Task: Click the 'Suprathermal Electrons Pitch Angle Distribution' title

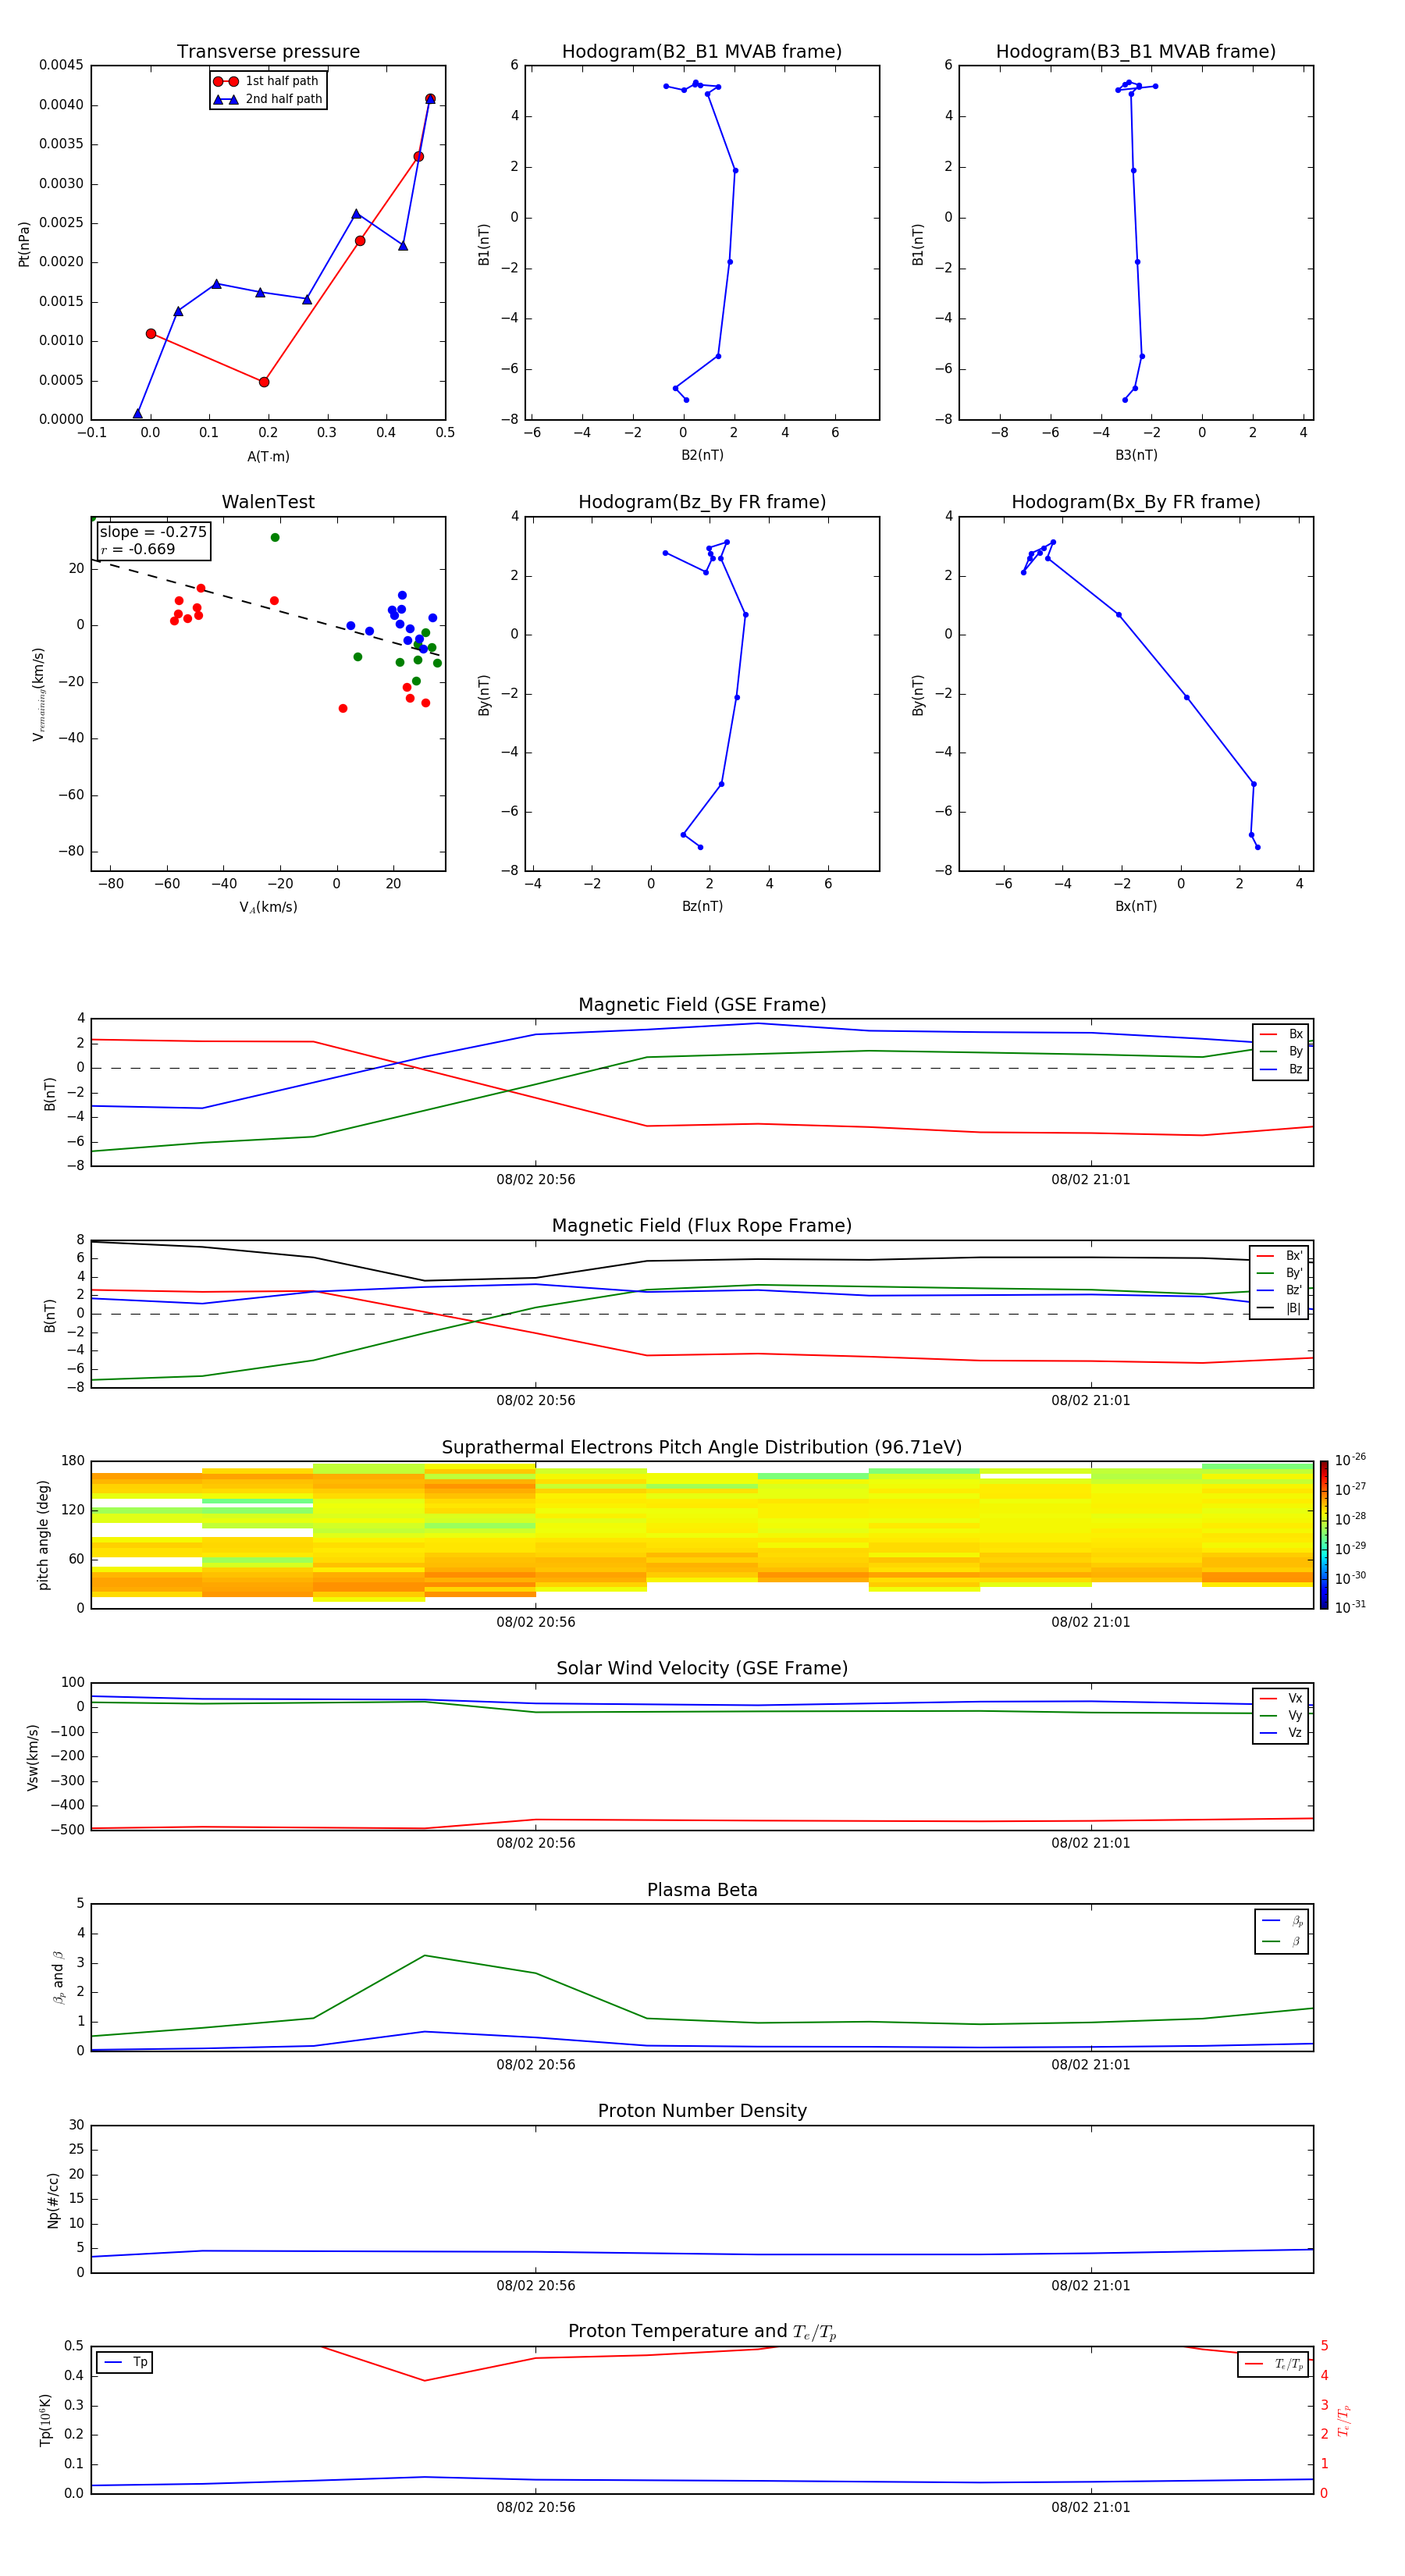Action: (x=702, y=1448)
